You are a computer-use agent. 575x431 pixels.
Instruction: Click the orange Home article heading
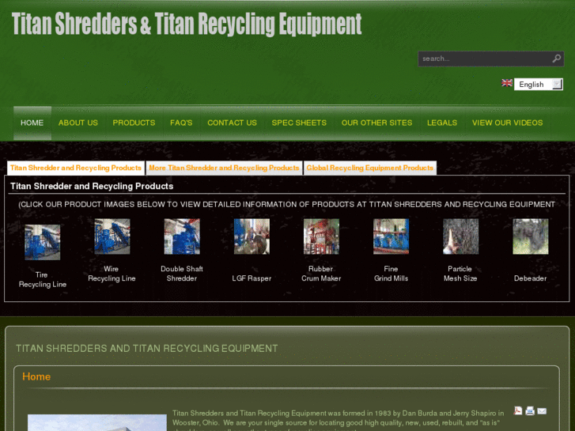click(36, 376)
